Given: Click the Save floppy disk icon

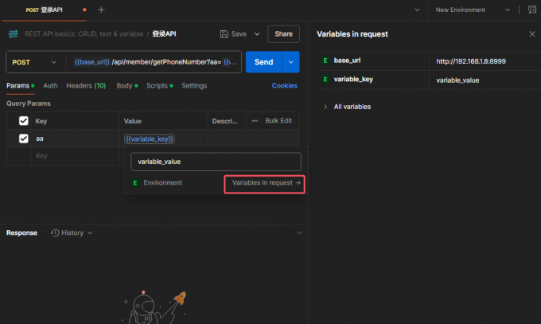Looking at the screenshot, I should [x=224, y=34].
